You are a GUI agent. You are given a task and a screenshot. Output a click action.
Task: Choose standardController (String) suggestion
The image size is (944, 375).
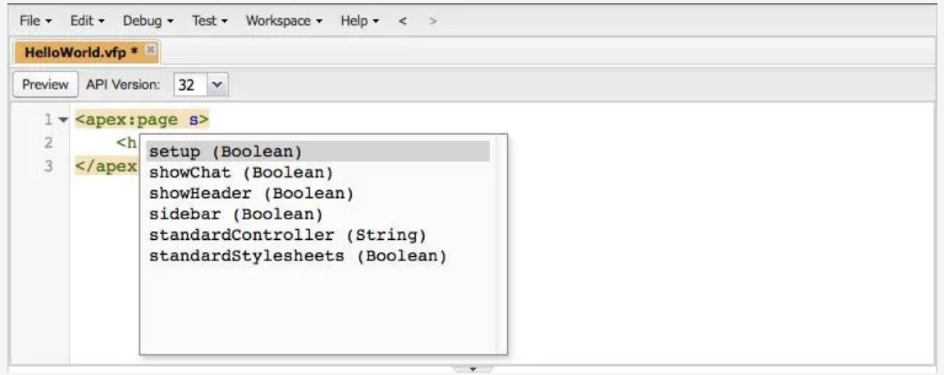point(318,235)
